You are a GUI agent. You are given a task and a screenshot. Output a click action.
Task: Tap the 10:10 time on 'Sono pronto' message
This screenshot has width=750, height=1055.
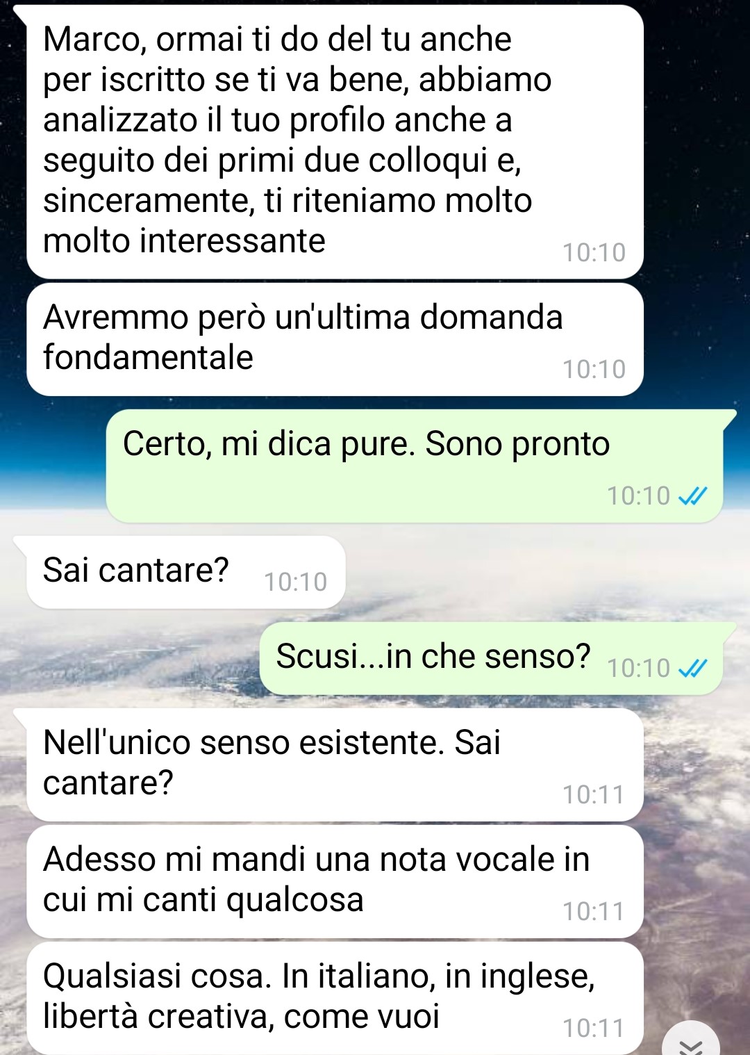pos(638,496)
